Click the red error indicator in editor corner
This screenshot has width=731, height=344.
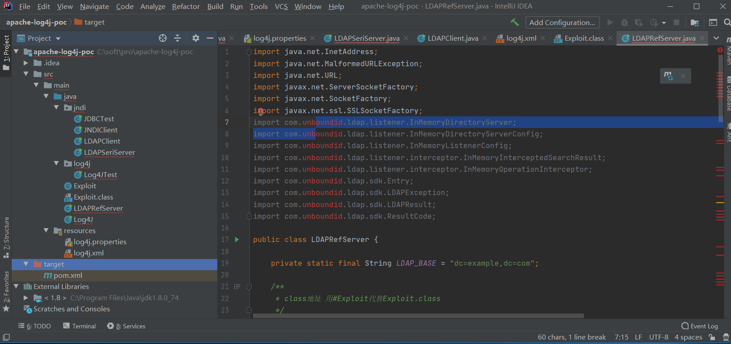[720, 50]
